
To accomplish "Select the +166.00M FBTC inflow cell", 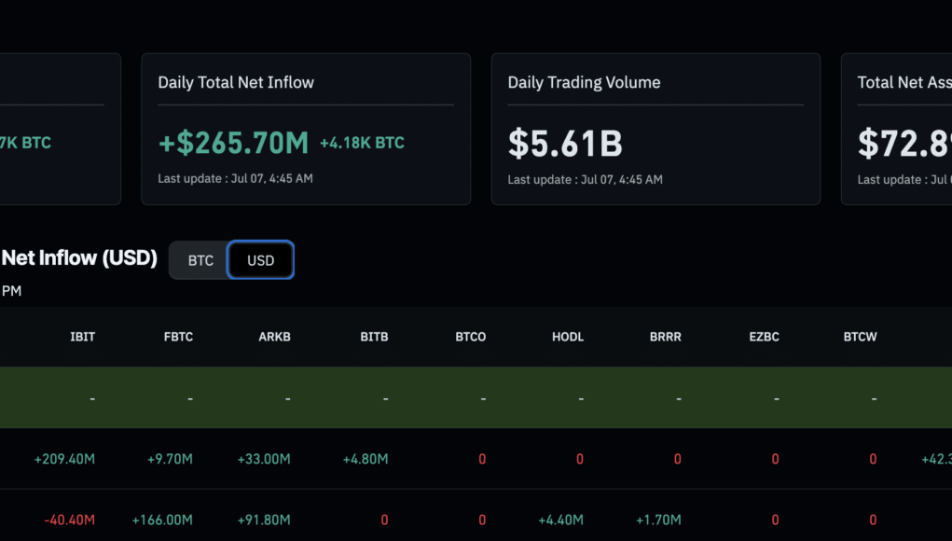I will pos(162,520).
